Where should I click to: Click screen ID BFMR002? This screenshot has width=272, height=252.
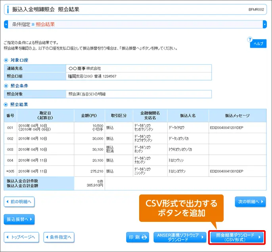tap(256, 10)
